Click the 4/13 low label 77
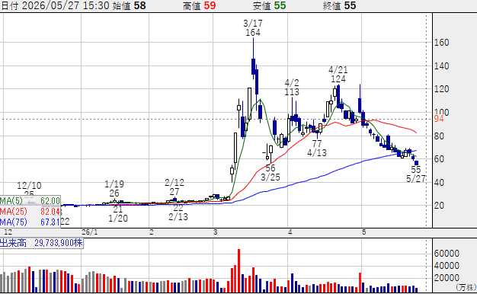This screenshot has height=294, width=477. (x=317, y=144)
